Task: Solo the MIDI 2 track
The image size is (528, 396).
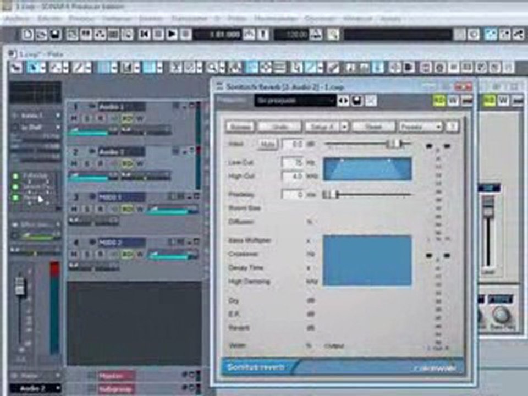Action: (87, 254)
